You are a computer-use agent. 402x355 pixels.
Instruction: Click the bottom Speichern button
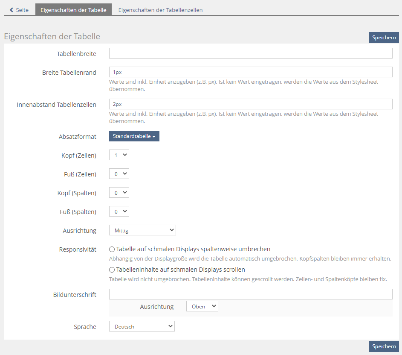coord(384,346)
